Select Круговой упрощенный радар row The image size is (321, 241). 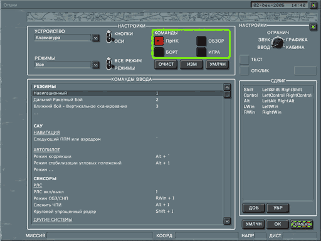pos(127,212)
